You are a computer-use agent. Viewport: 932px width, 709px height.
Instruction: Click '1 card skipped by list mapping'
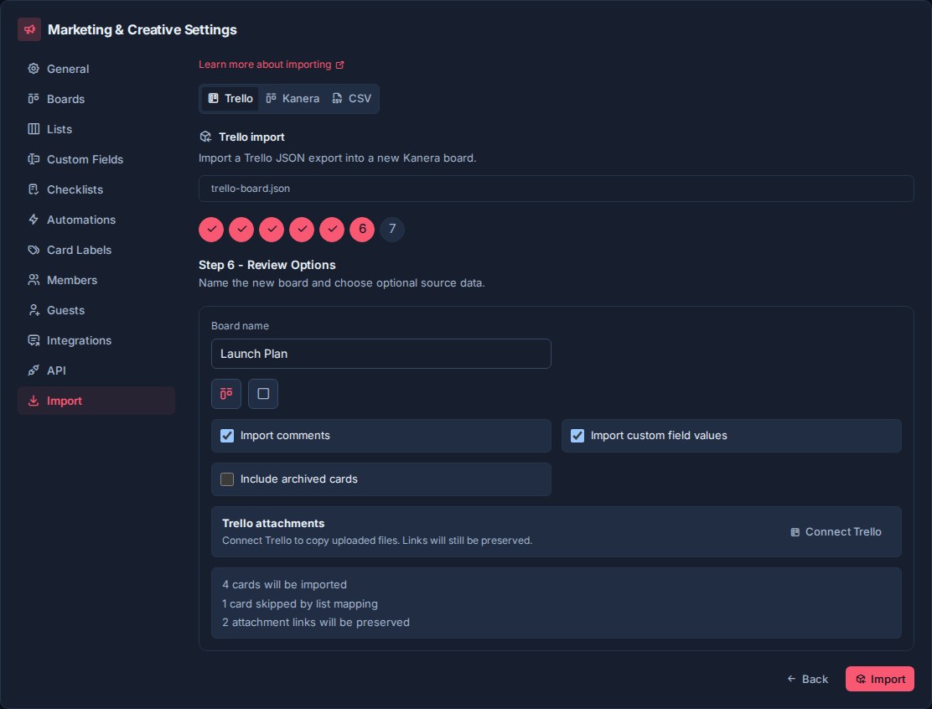click(299, 603)
